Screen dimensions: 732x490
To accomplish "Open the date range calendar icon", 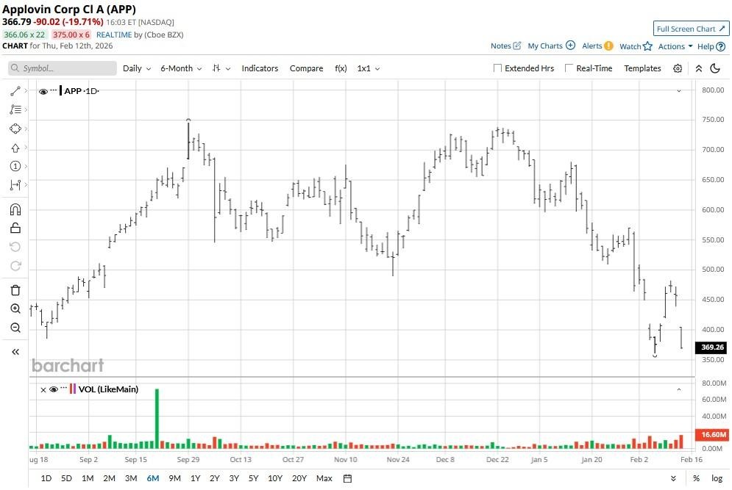I will [347, 478].
